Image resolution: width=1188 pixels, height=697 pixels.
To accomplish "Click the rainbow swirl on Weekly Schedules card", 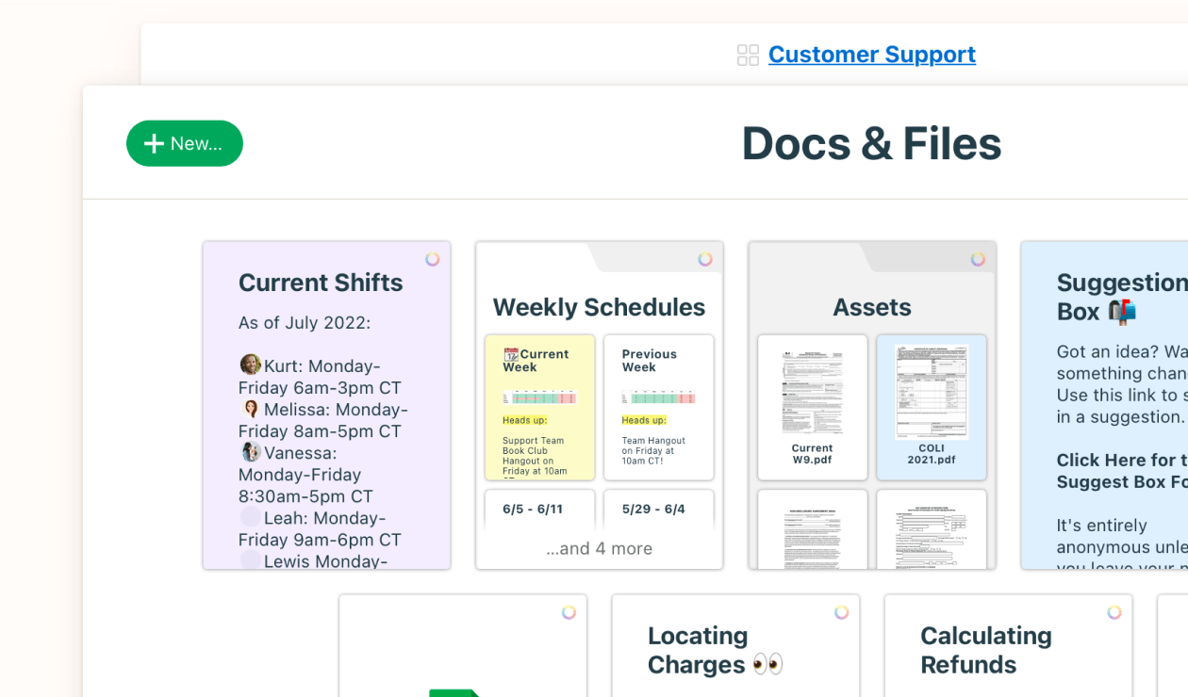I will click(705, 257).
